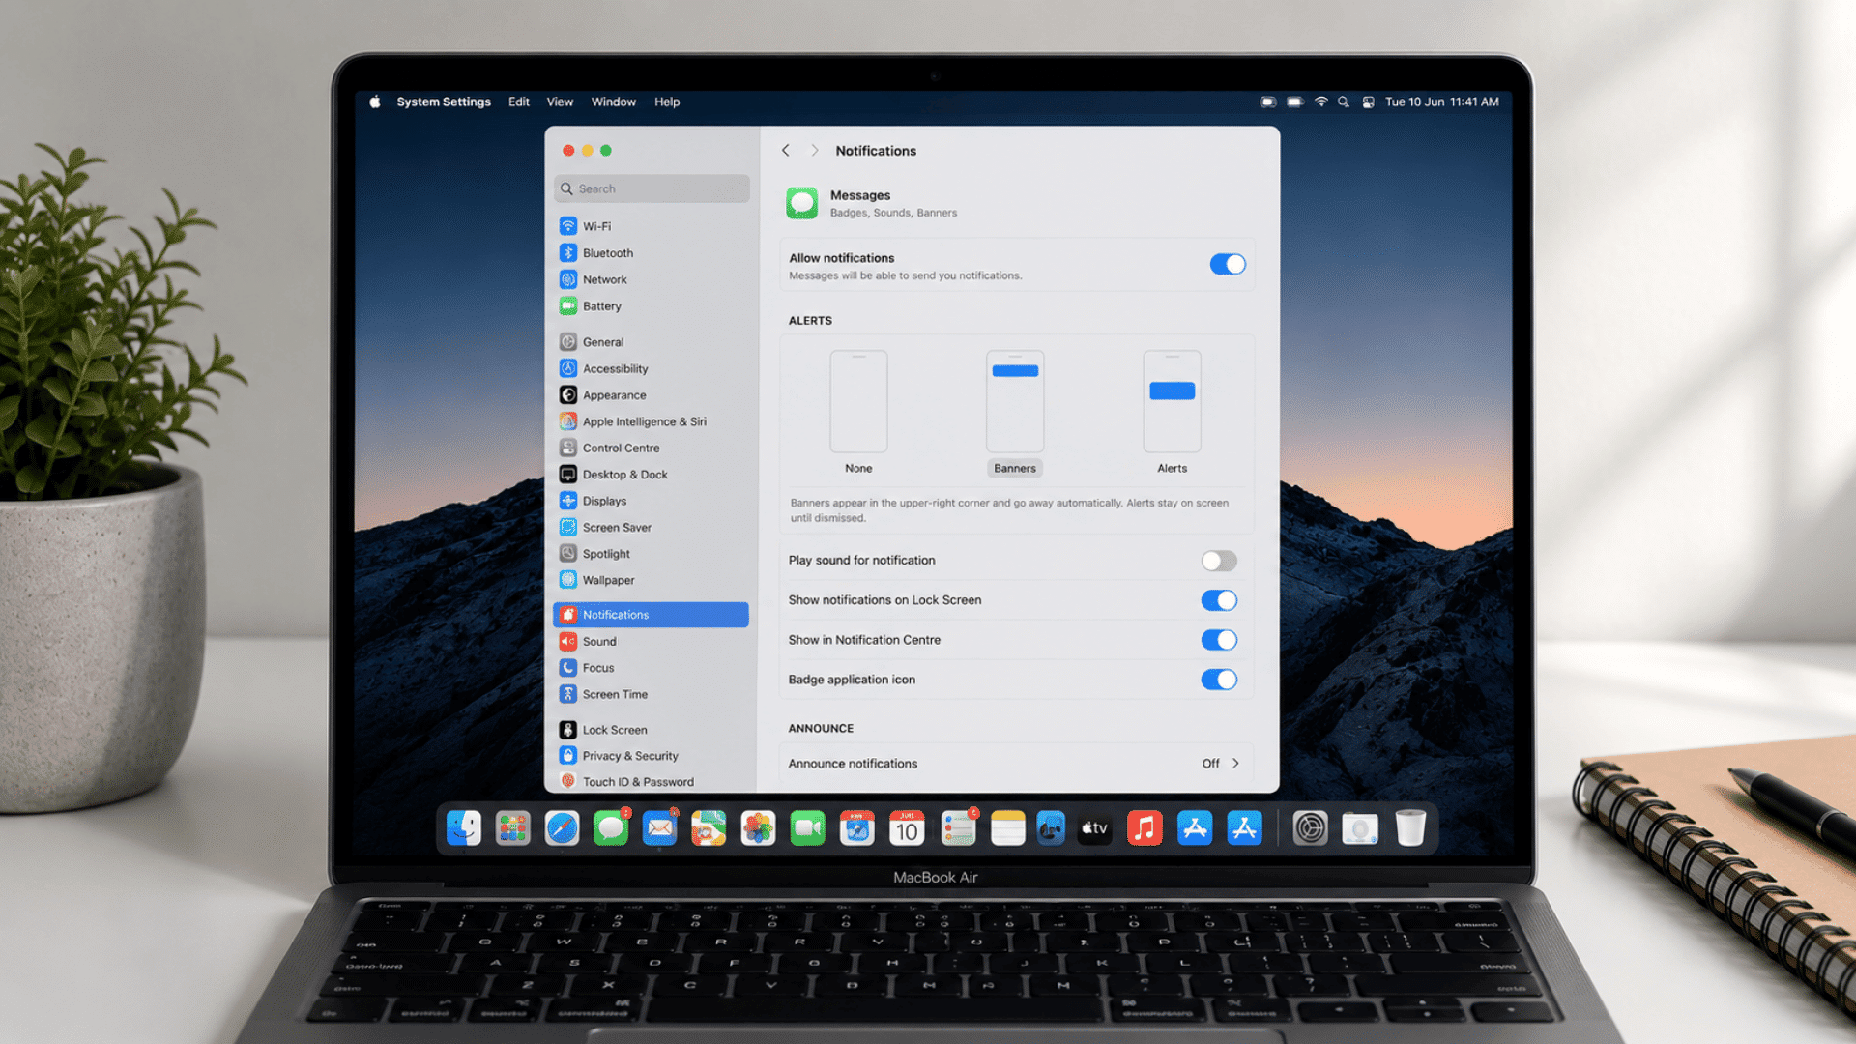Click the Messages app icon in header
Image resolution: width=1856 pixels, height=1044 pixels.
click(x=802, y=203)
